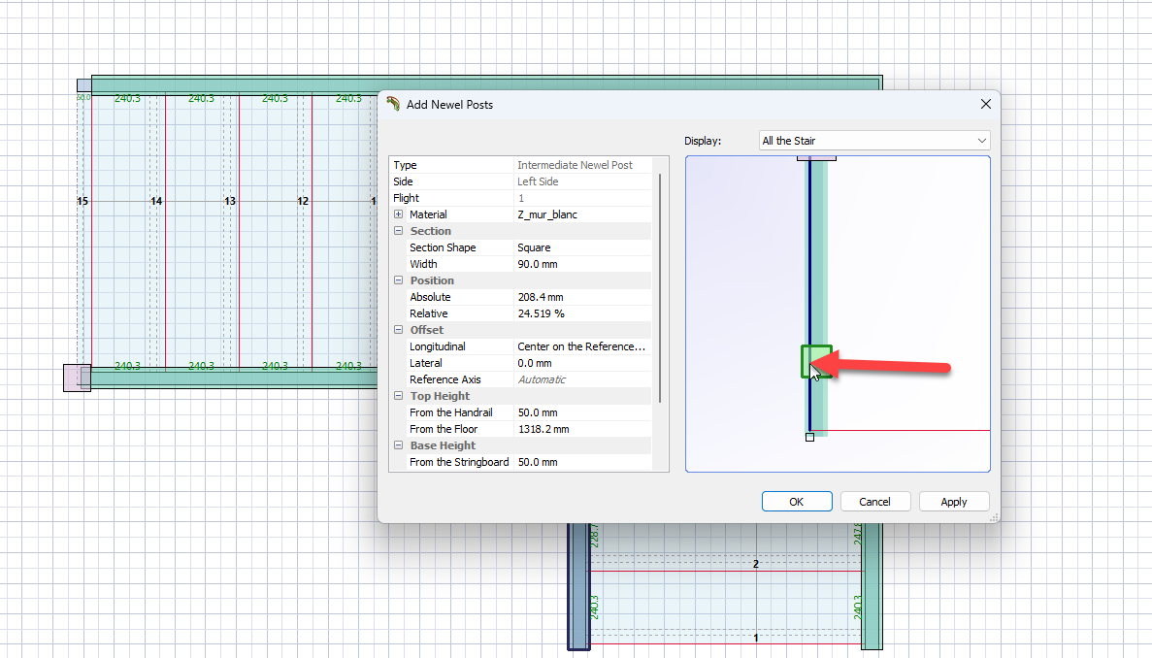Click the From the Floor property label

pyautogui.click(x=443, y=429)
